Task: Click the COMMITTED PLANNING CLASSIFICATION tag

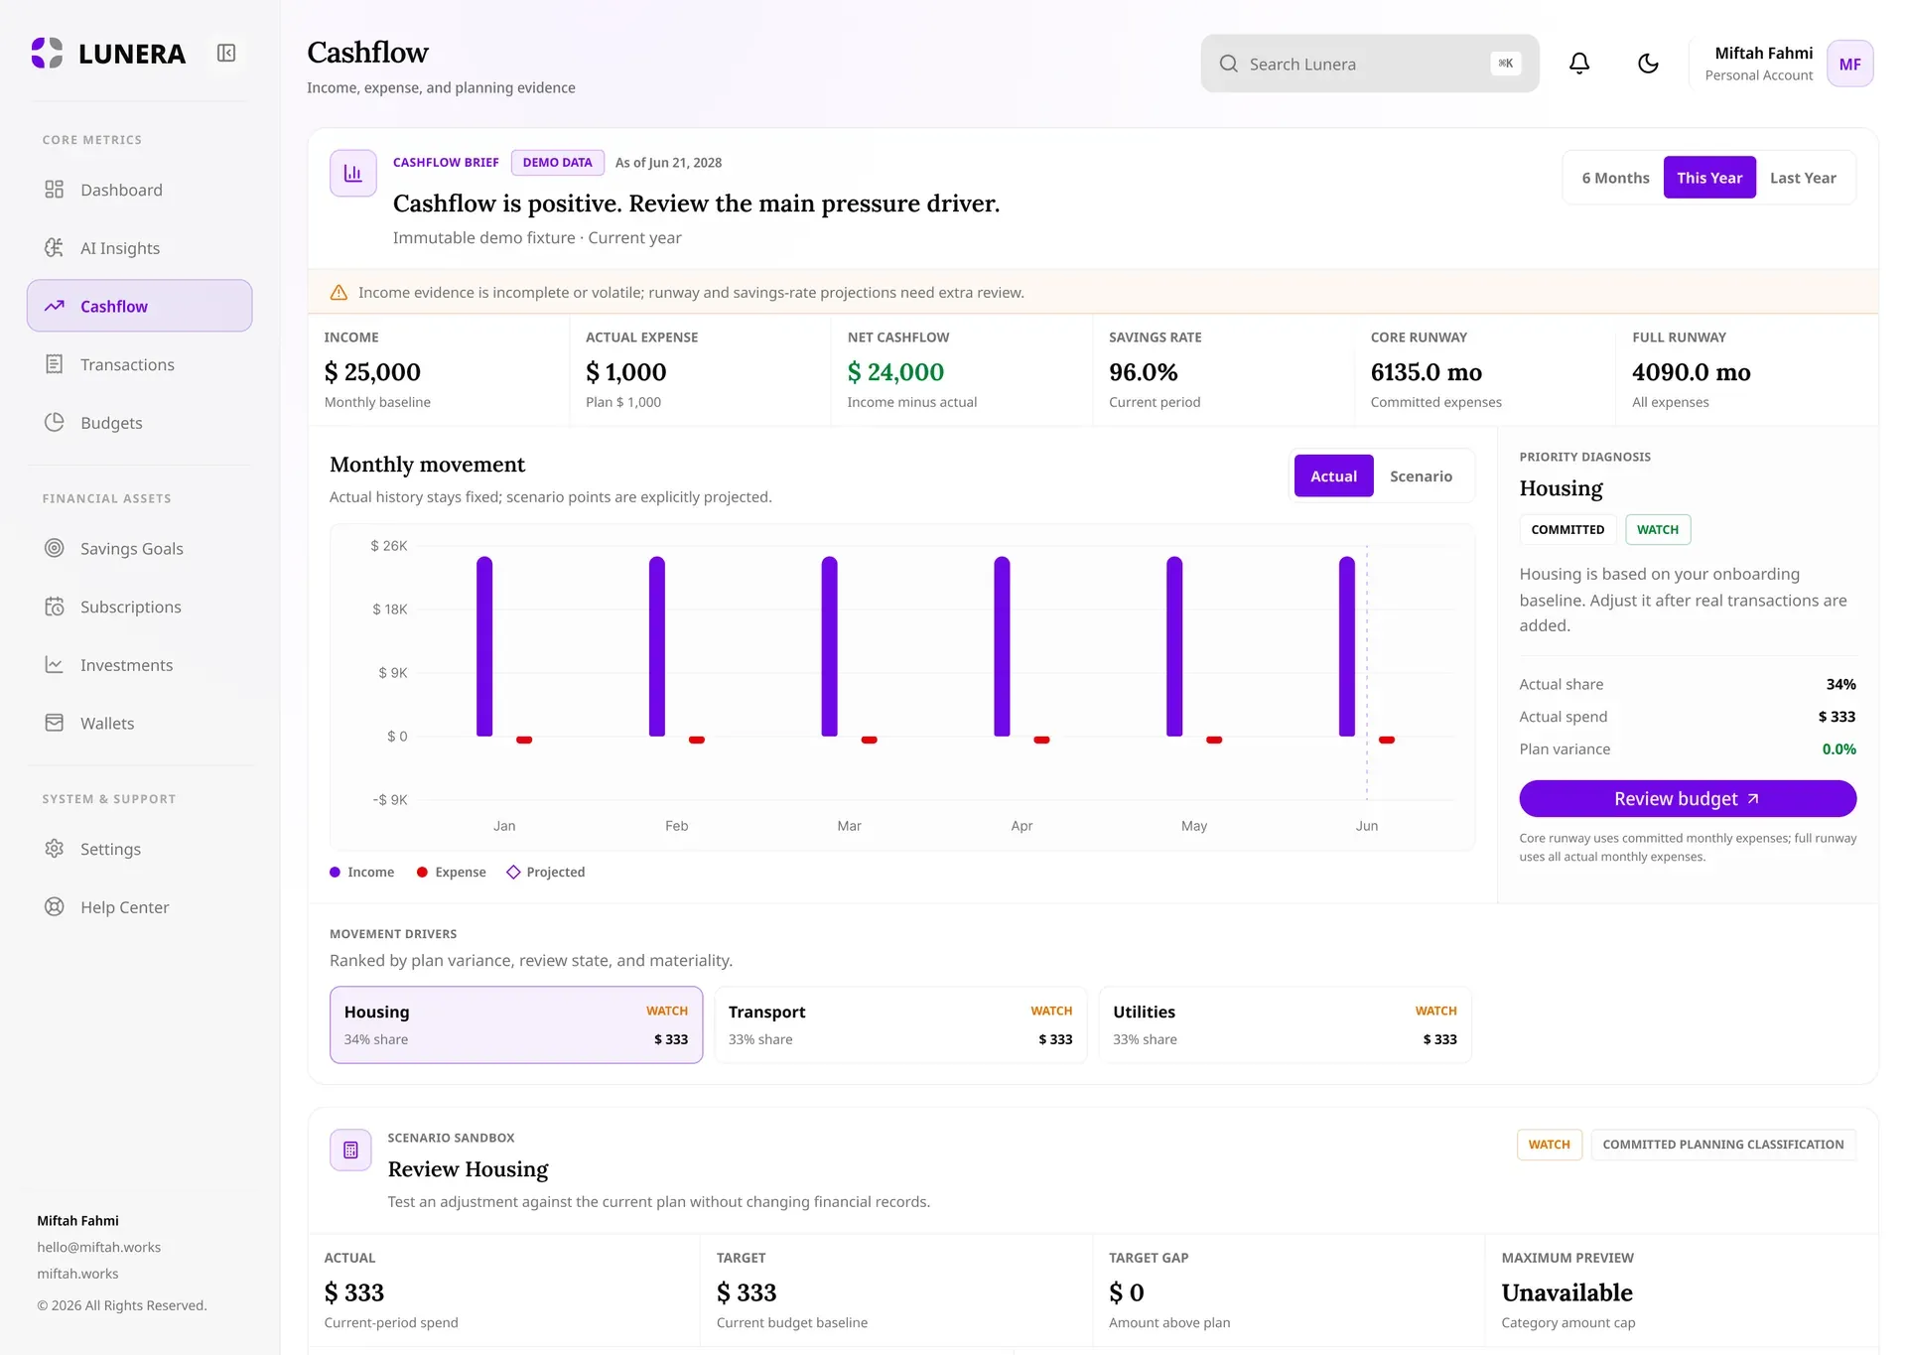Action: pyautogui.click(x=1722, y=1145)
